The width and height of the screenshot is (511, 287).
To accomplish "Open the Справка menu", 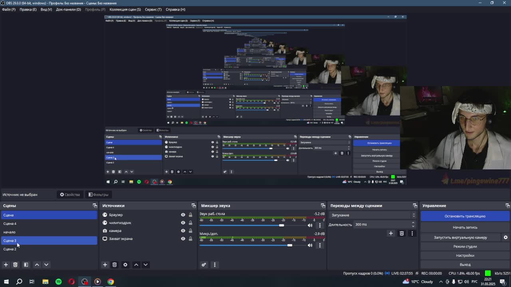I will 175,9.
